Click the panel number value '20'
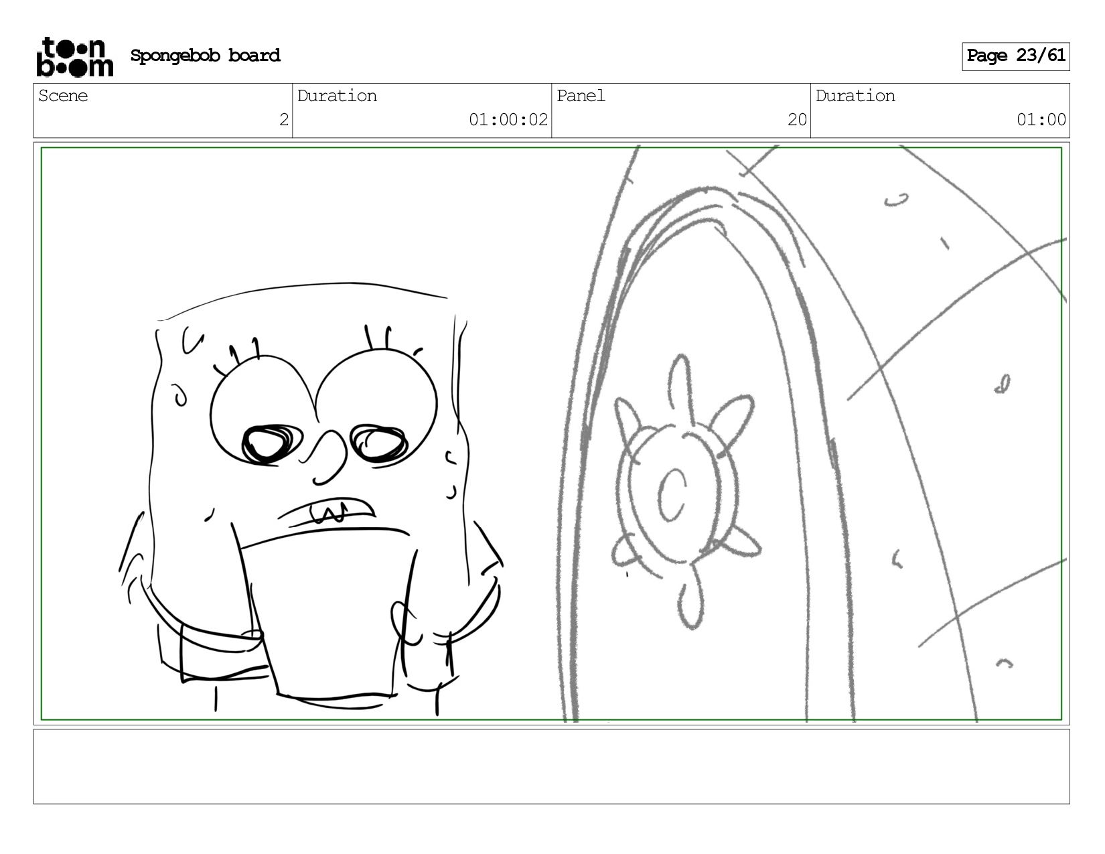Screen dimensions: 1105x854 point(797,120)
